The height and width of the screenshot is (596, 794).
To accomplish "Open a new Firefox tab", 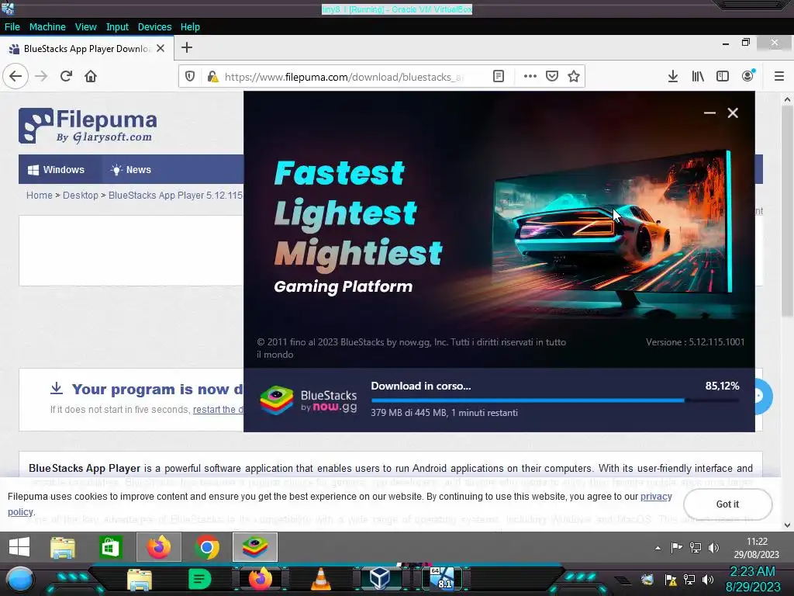I will click(187, 47).
